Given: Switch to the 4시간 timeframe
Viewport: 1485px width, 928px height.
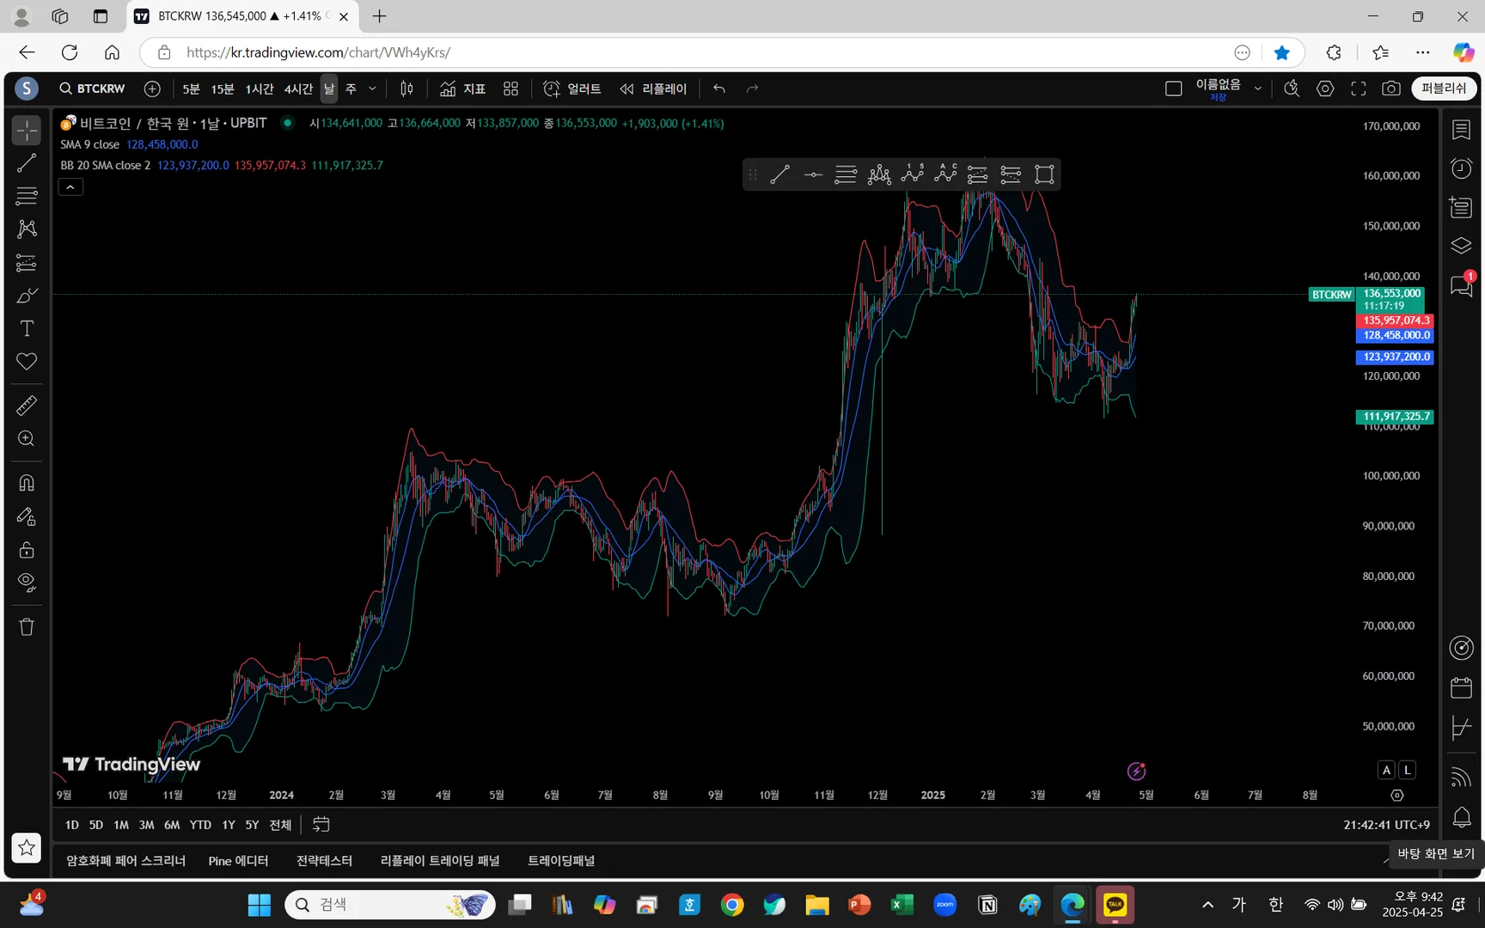Looking at the screenshot, I should [298, 89].
